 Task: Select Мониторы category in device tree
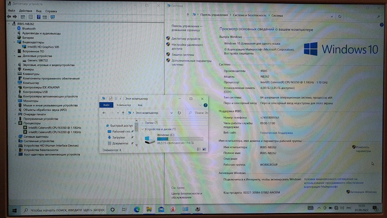(31, 101)
